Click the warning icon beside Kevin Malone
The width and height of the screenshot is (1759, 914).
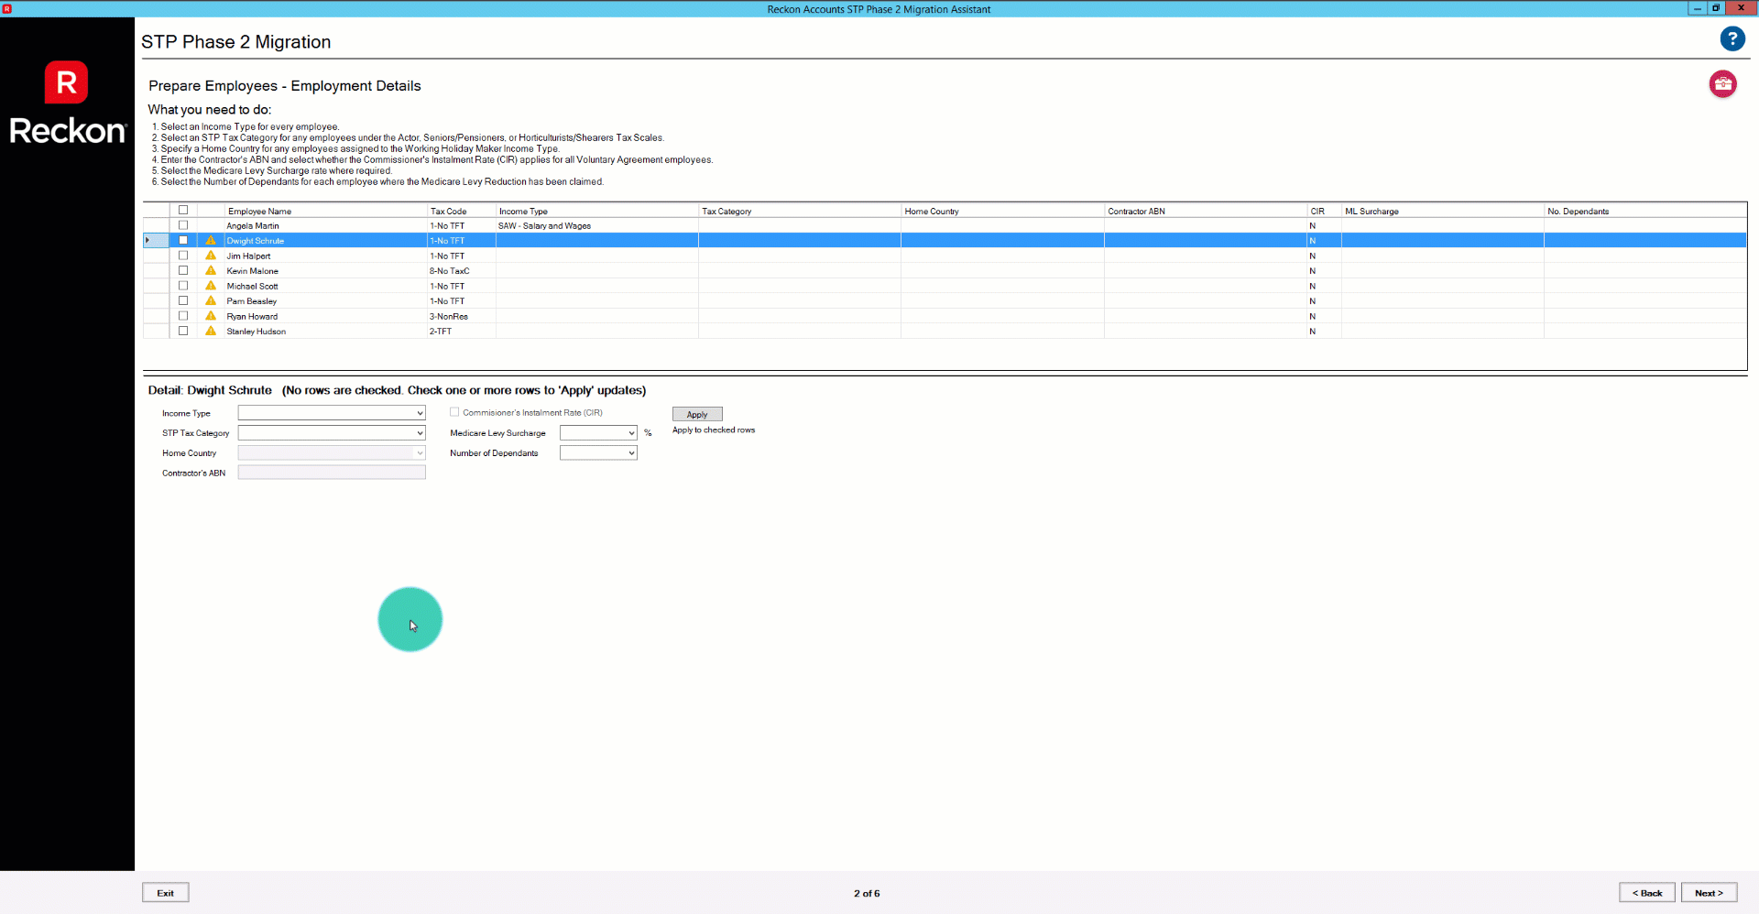pos(211,270)
